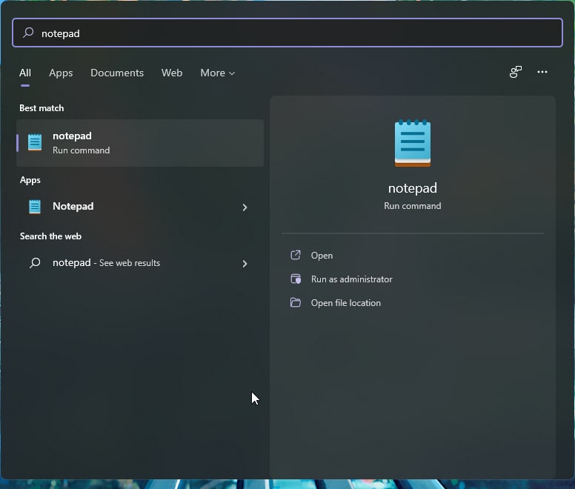
Task: Click notepad icon in Best match result
Action: 35,142
